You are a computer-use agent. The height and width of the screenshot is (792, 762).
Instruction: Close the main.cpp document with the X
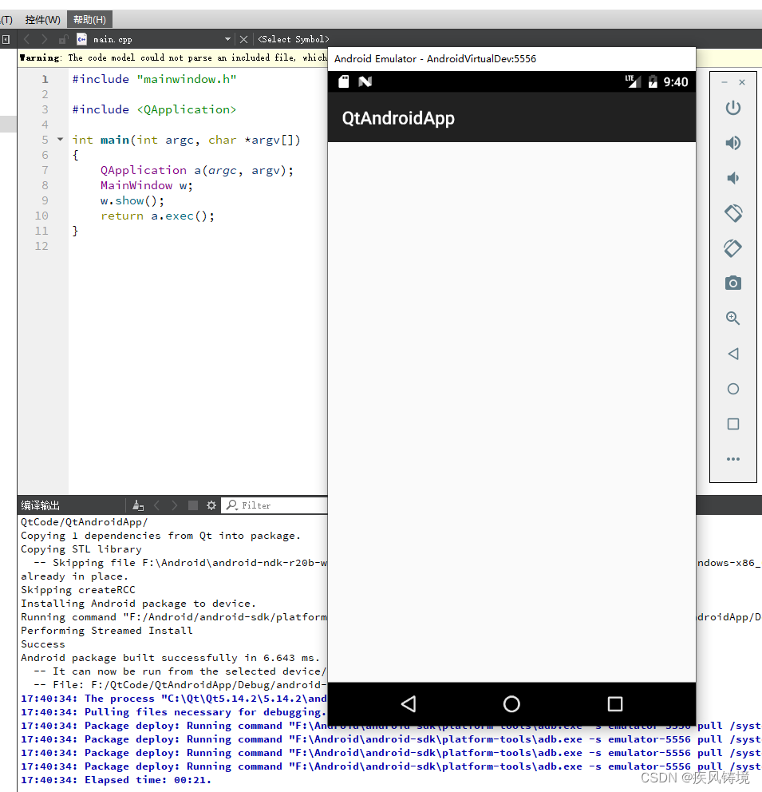(243, 39)
